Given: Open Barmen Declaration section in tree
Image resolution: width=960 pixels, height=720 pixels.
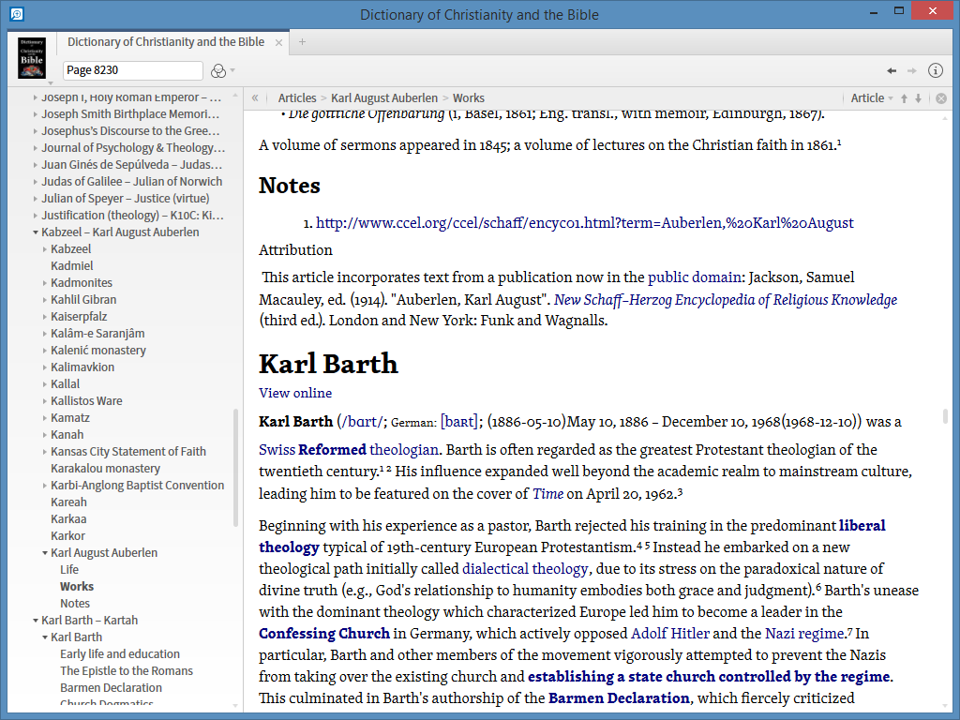Looking at the screenshot, I should click(111, 687).
